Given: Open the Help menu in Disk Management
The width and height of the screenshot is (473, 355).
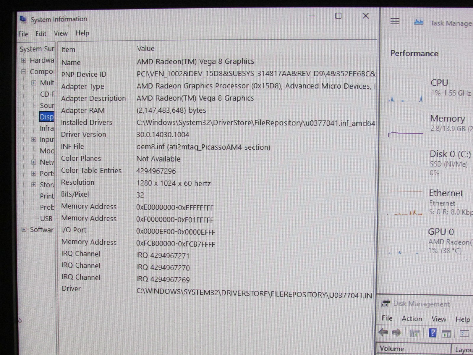Looking at the screenshot, I should tap(463, 319).
